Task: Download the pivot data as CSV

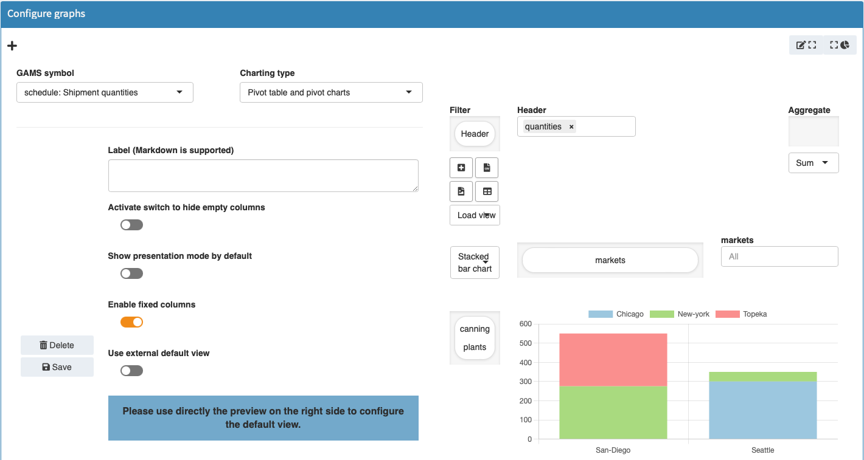Action: click(487, 168)
